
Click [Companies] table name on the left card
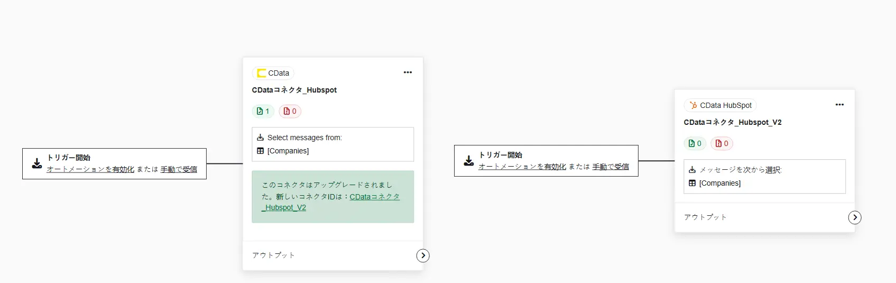(x=288, y=151)
